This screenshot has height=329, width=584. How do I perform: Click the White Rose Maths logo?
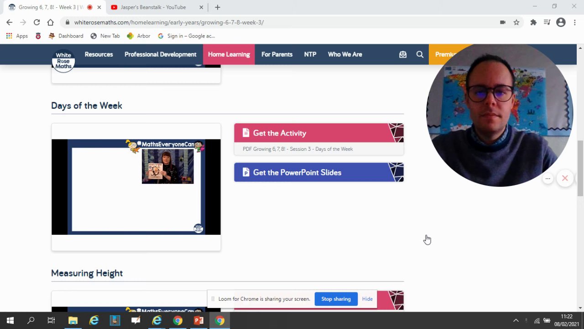pos(63,61)
